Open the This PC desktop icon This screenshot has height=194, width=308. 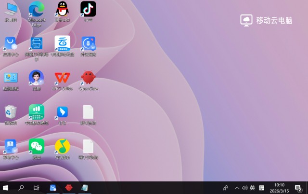click(x=11, y=9)
